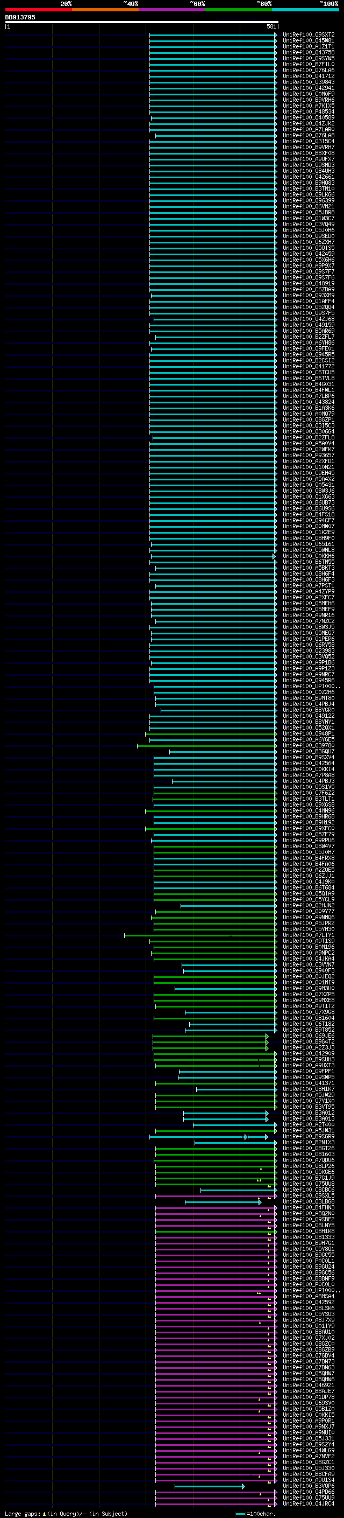This screenshot has width=344, height=1518.
Task: Select the query name BB913795
Action: click(x=20, y=18)
